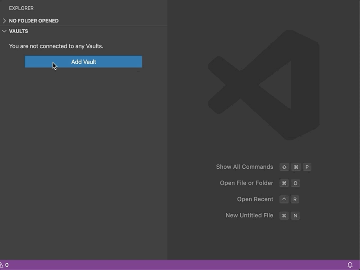This screenshot has height=270, width=360.
Task: Open the notifications bell in status bar
Action: 350,265
